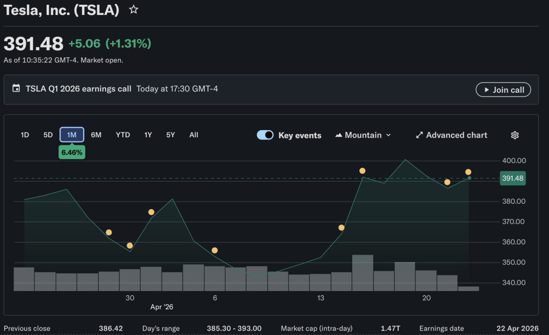
Task: Click the key event marker near 400.00 peak
Action: [362, 171]
